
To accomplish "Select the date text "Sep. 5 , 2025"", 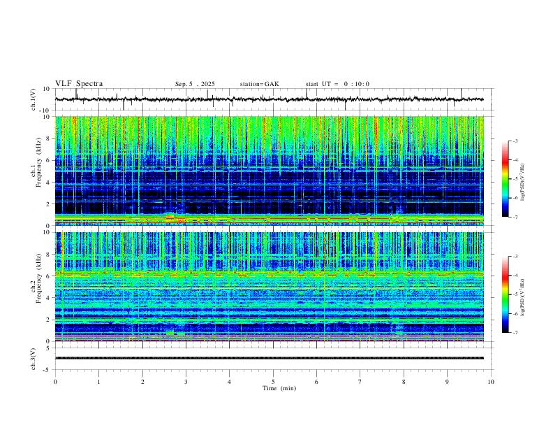I will point(195,84).
